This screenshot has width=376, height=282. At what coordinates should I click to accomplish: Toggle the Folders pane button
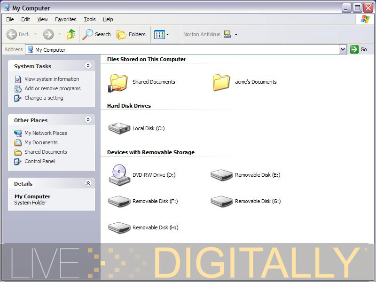click(131, 34)
